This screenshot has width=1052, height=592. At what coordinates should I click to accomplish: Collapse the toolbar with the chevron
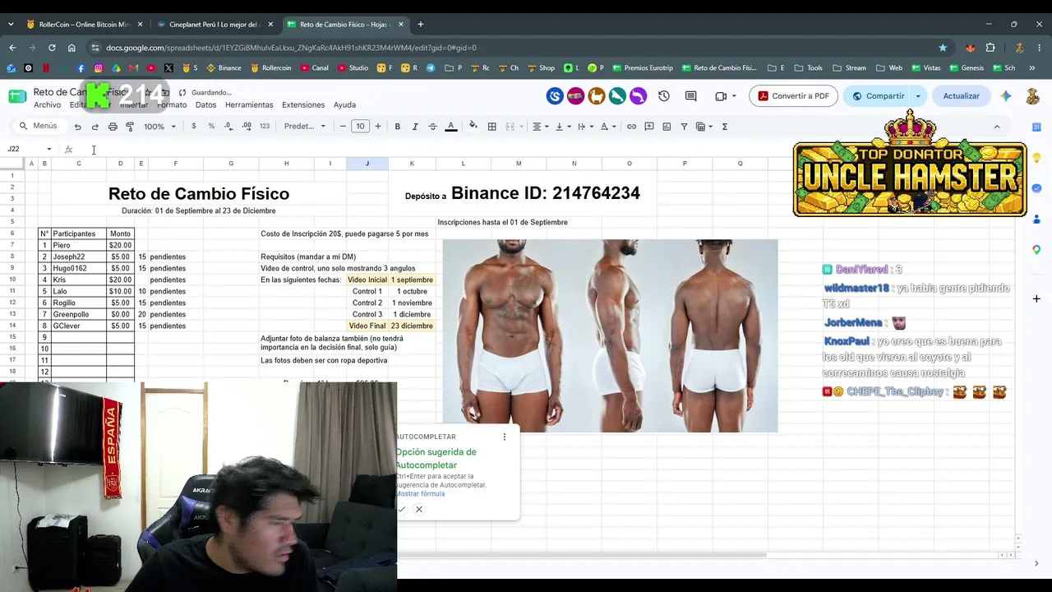click(997, 127)
